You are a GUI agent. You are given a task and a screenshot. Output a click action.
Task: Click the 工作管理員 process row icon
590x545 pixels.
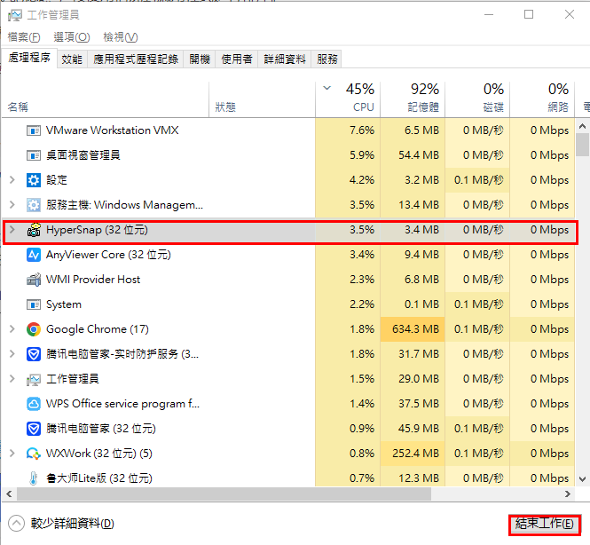34,379
